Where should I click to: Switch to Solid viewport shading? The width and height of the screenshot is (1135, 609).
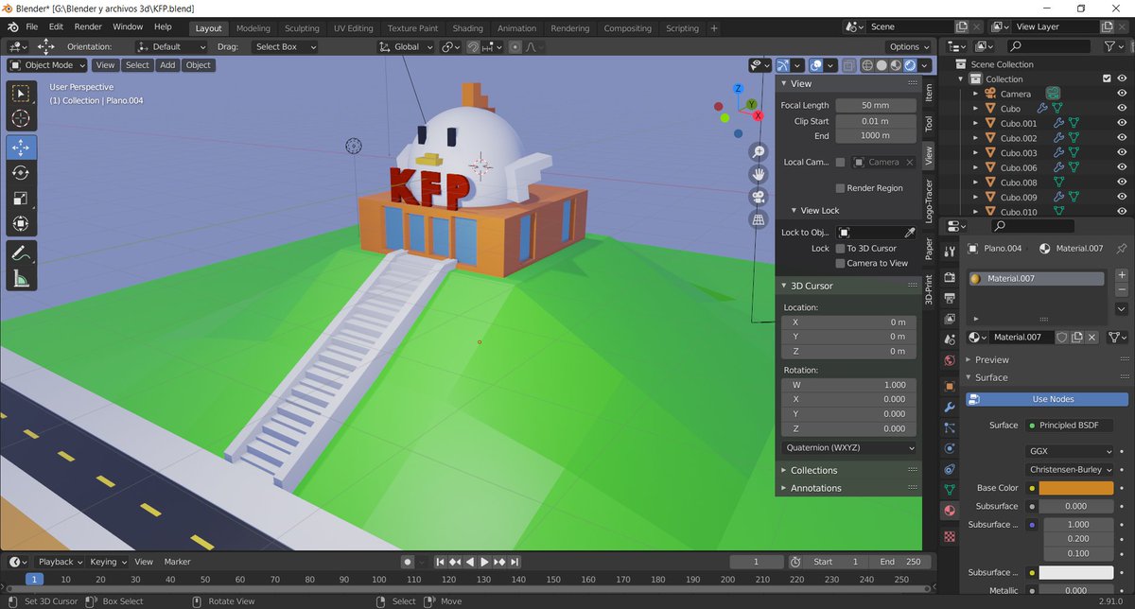[882, 65]
